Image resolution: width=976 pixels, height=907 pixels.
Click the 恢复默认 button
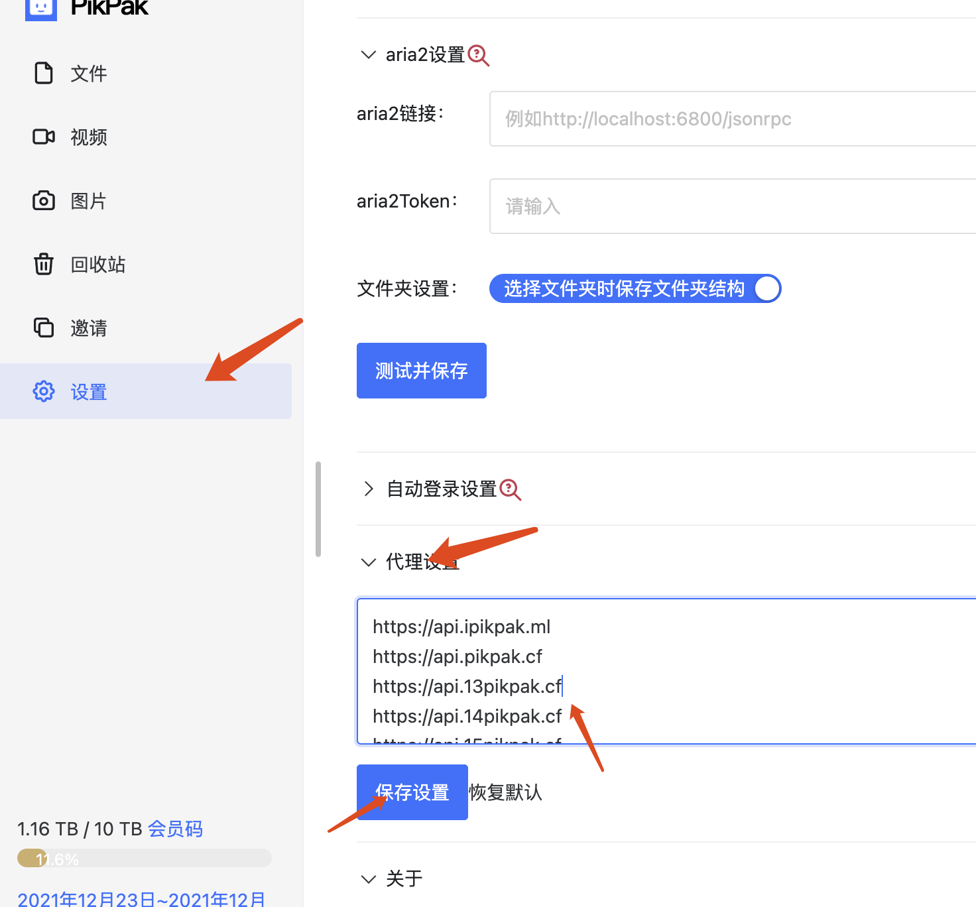click(x=505, y=792)
